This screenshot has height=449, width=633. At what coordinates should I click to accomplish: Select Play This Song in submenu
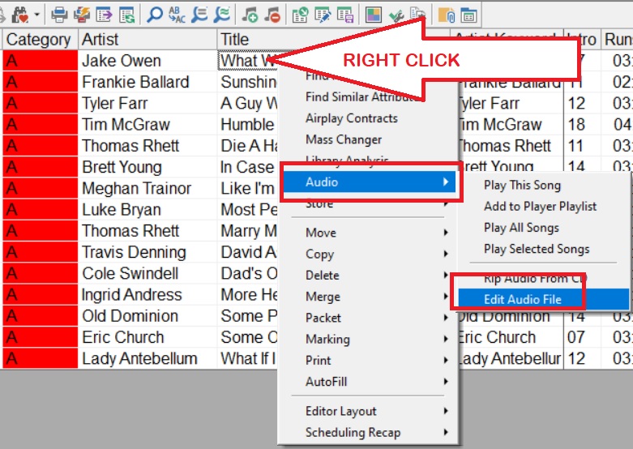(x=522, y=186)
